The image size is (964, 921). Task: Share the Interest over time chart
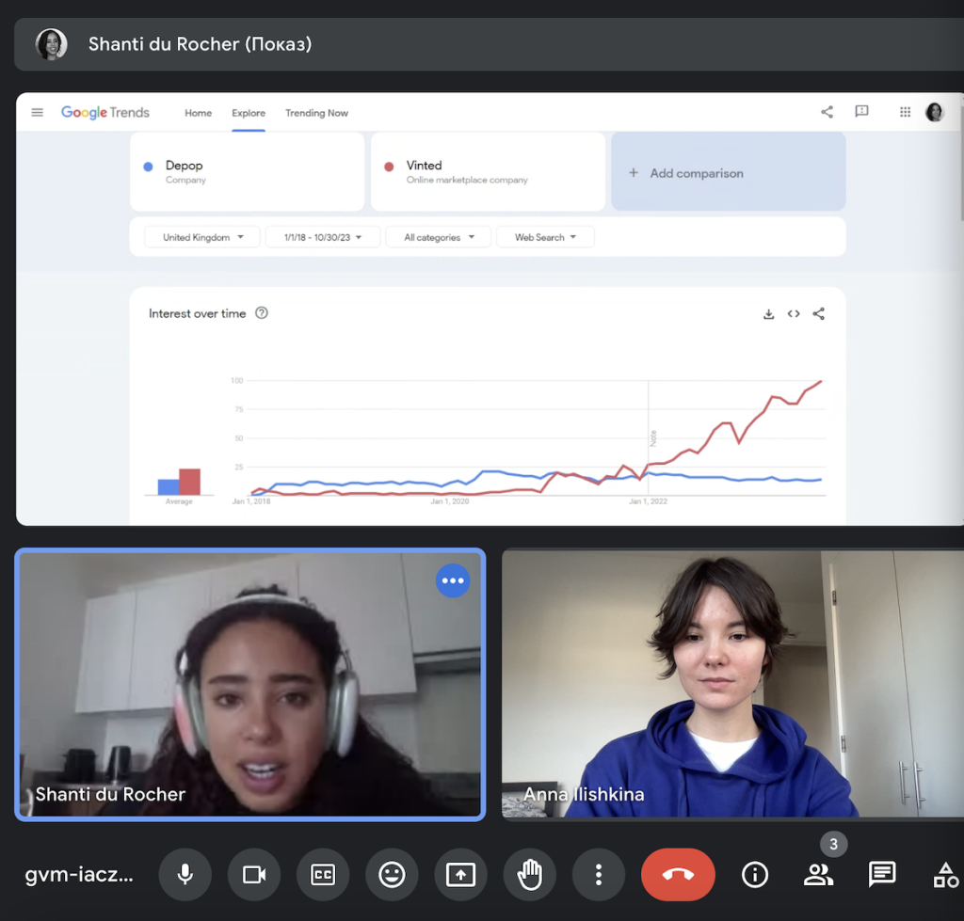click(819, 314)
